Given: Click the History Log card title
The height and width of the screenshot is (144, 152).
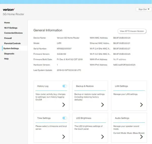Looking at the screenshot, I should pyautogui.click(x=43, y=86).
